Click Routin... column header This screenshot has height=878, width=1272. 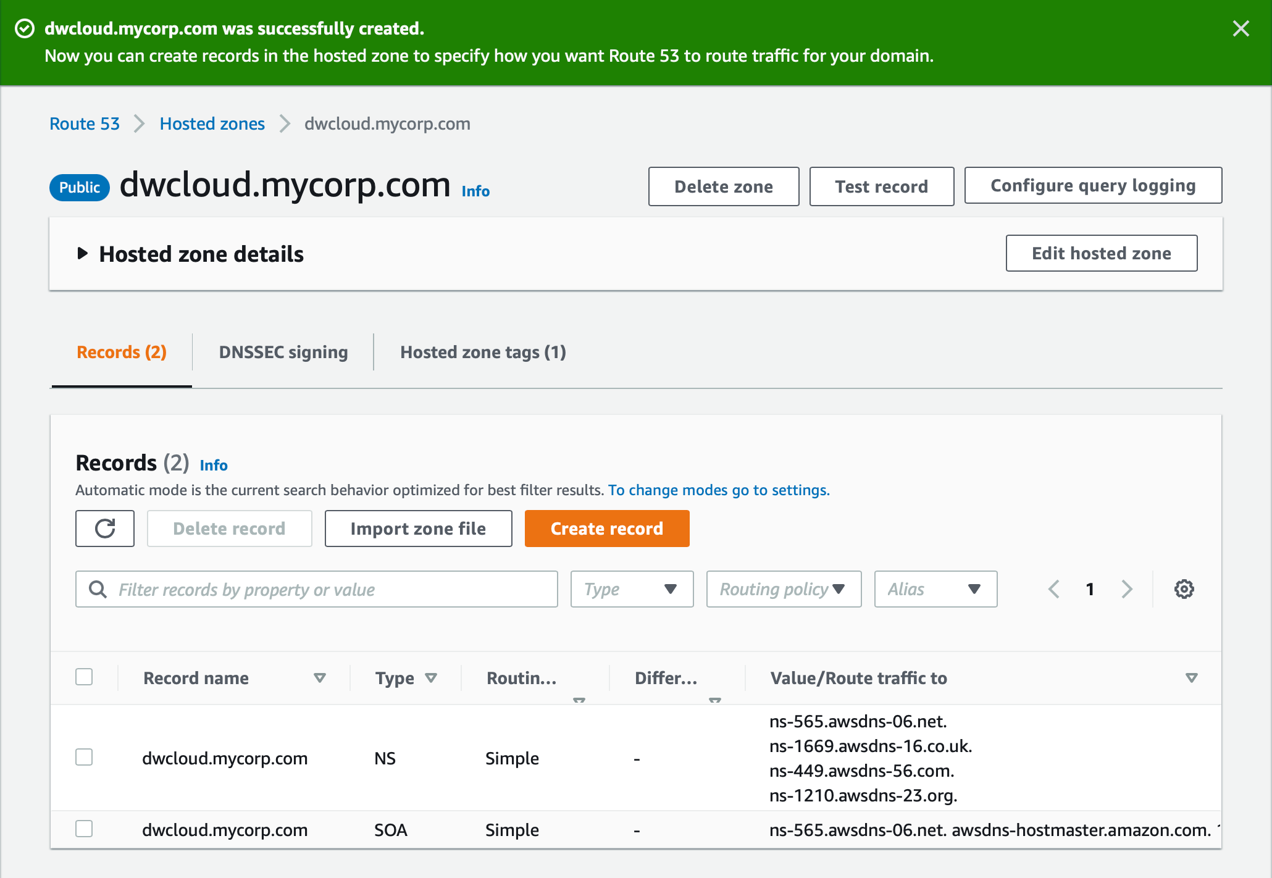[x=522, y=678]
